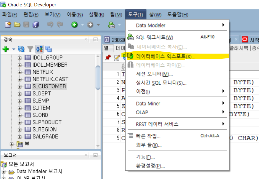The width and height of the screenshot is (259, 179).
Task: Click the green Back navigation arrow
Action: coord(74,25)
